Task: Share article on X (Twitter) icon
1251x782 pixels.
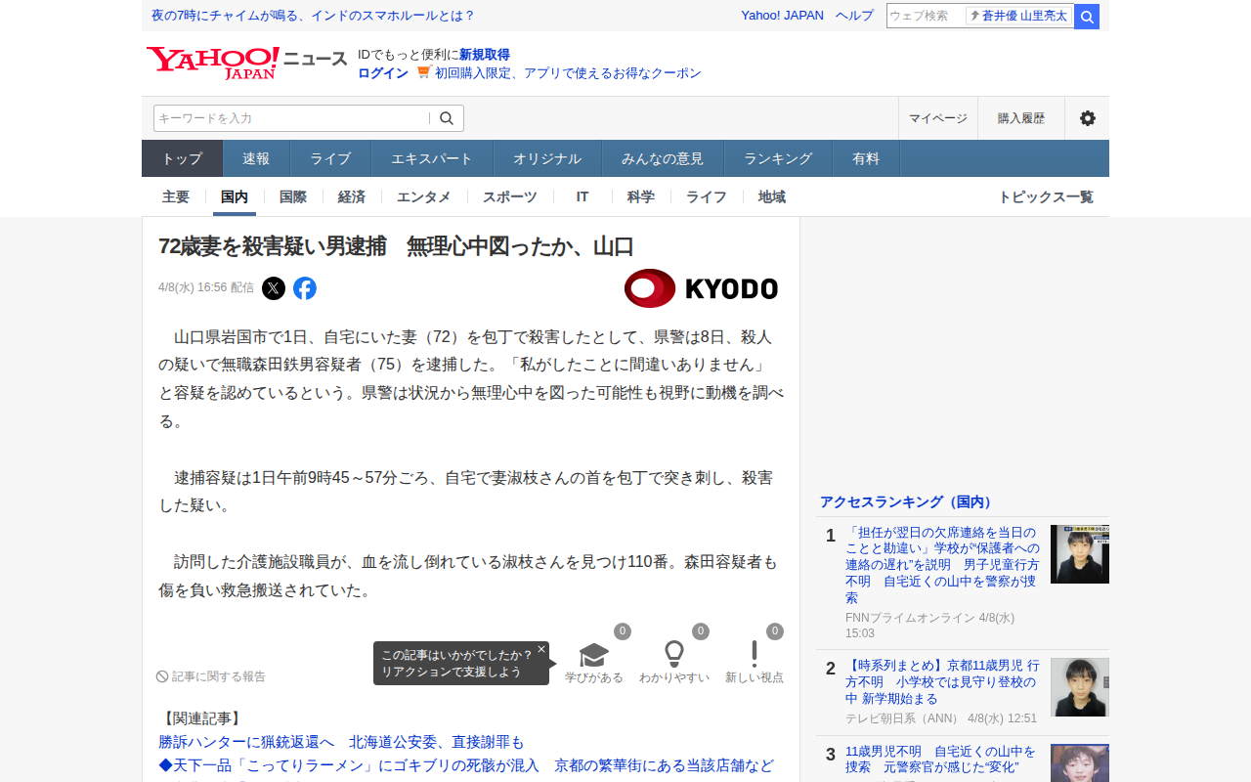Action: pyautogui.click(x=274, y=288)
